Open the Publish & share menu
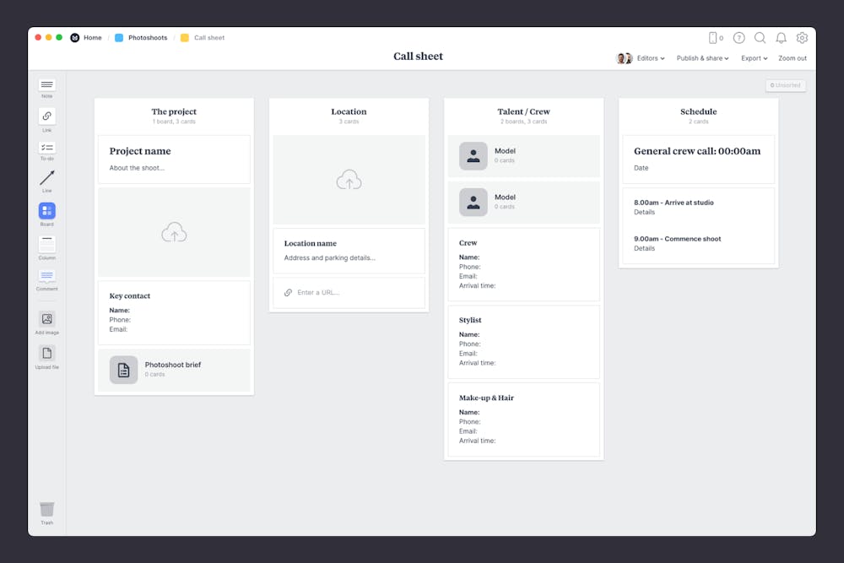844x563 pixels. 702,58
